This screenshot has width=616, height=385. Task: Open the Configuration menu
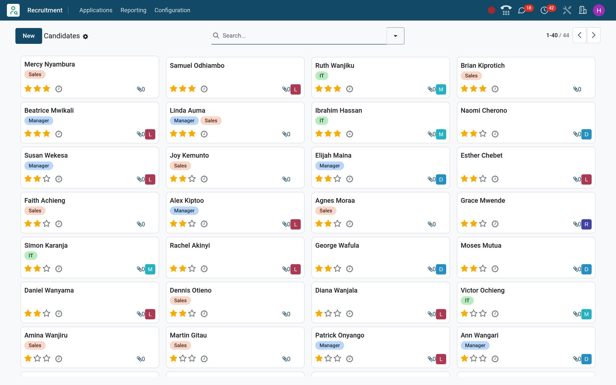tap(172, 10)
